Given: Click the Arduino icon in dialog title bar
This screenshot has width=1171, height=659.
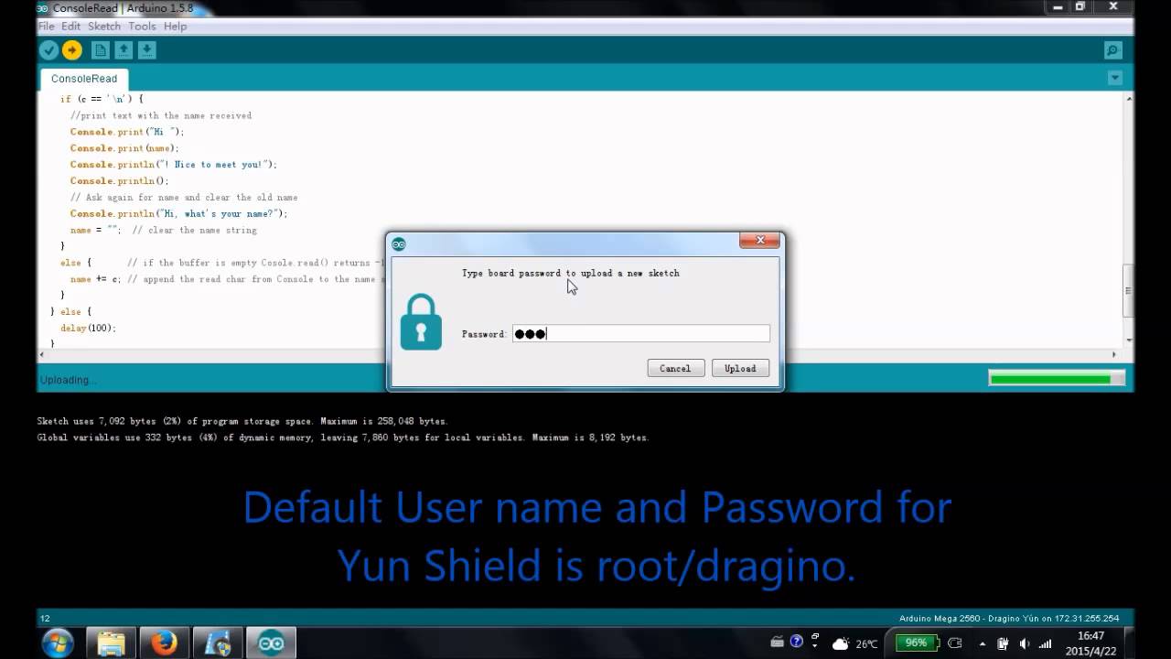Looking at the screenshot, I should pos(399,243).
